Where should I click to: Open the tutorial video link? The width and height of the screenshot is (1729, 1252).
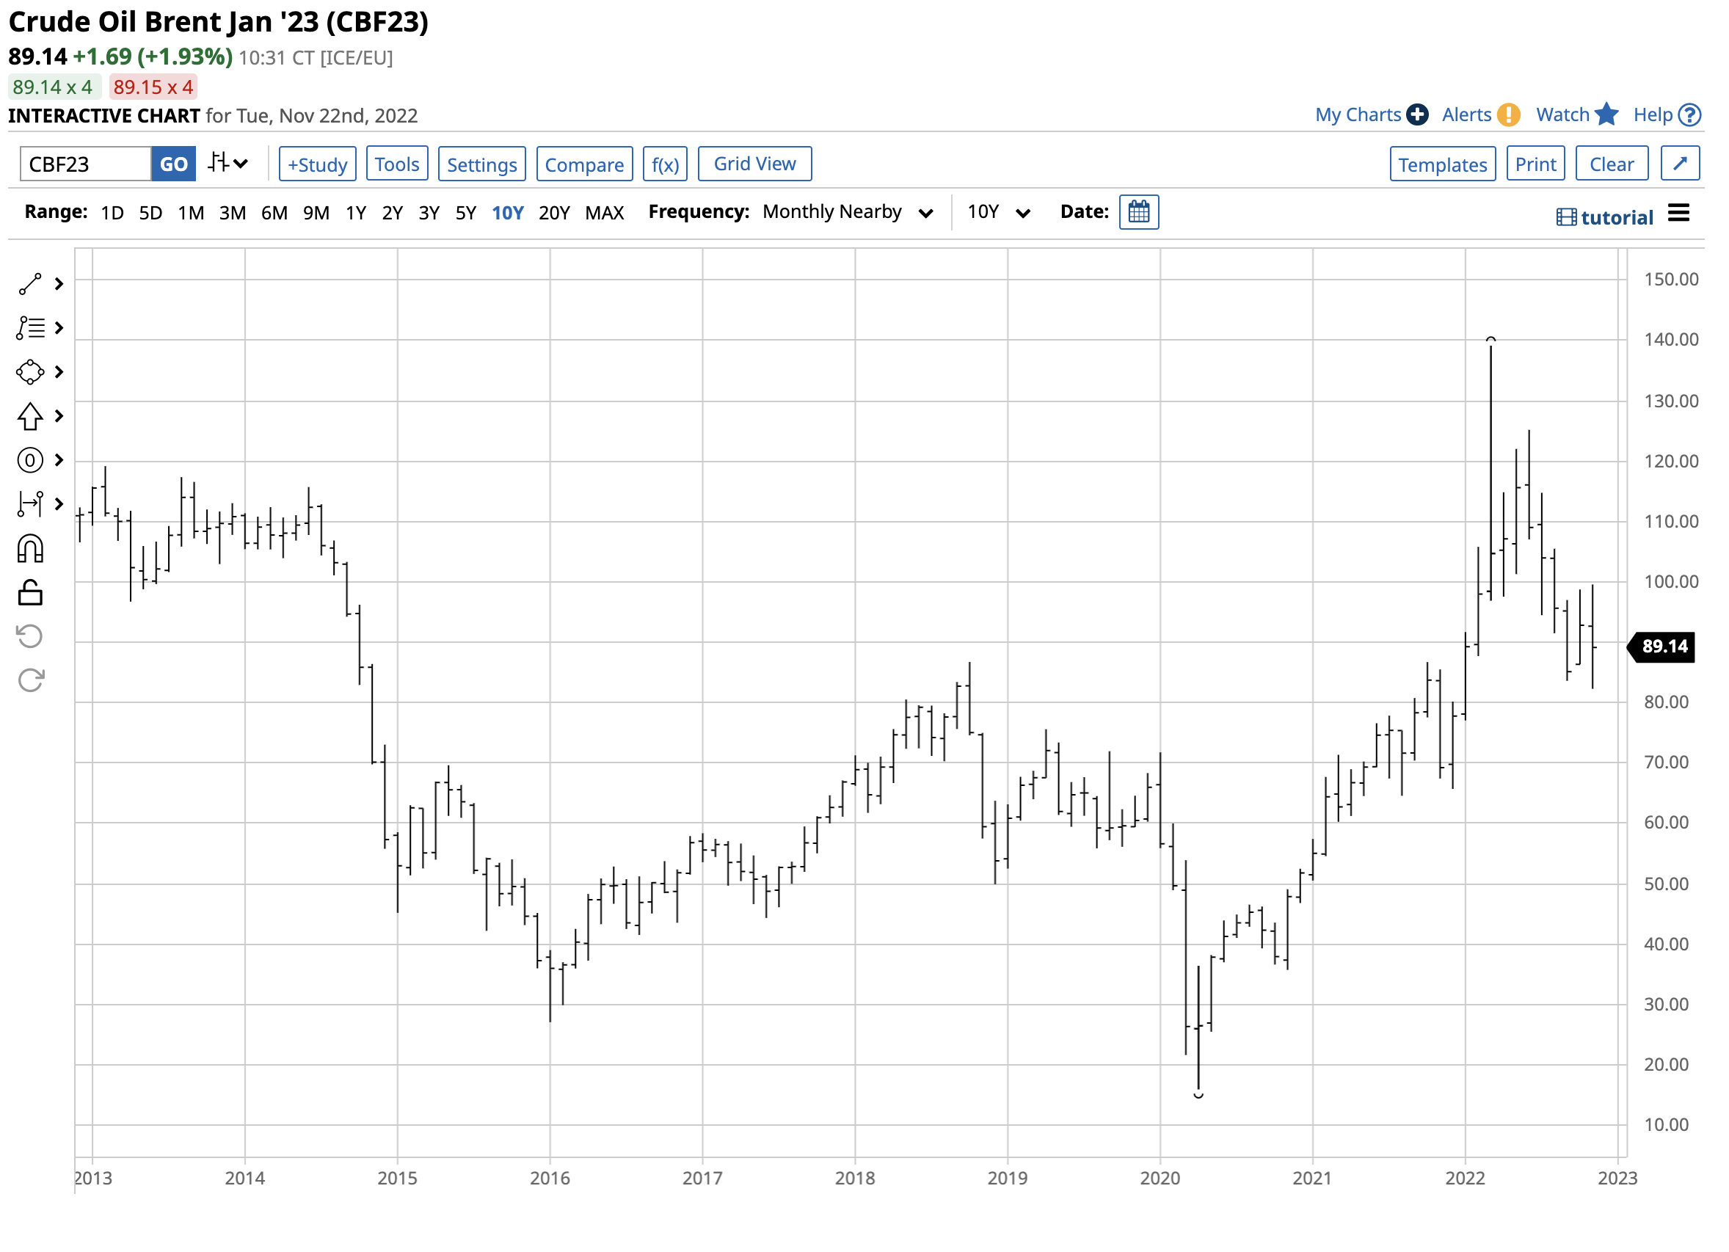click(1605, 218)
